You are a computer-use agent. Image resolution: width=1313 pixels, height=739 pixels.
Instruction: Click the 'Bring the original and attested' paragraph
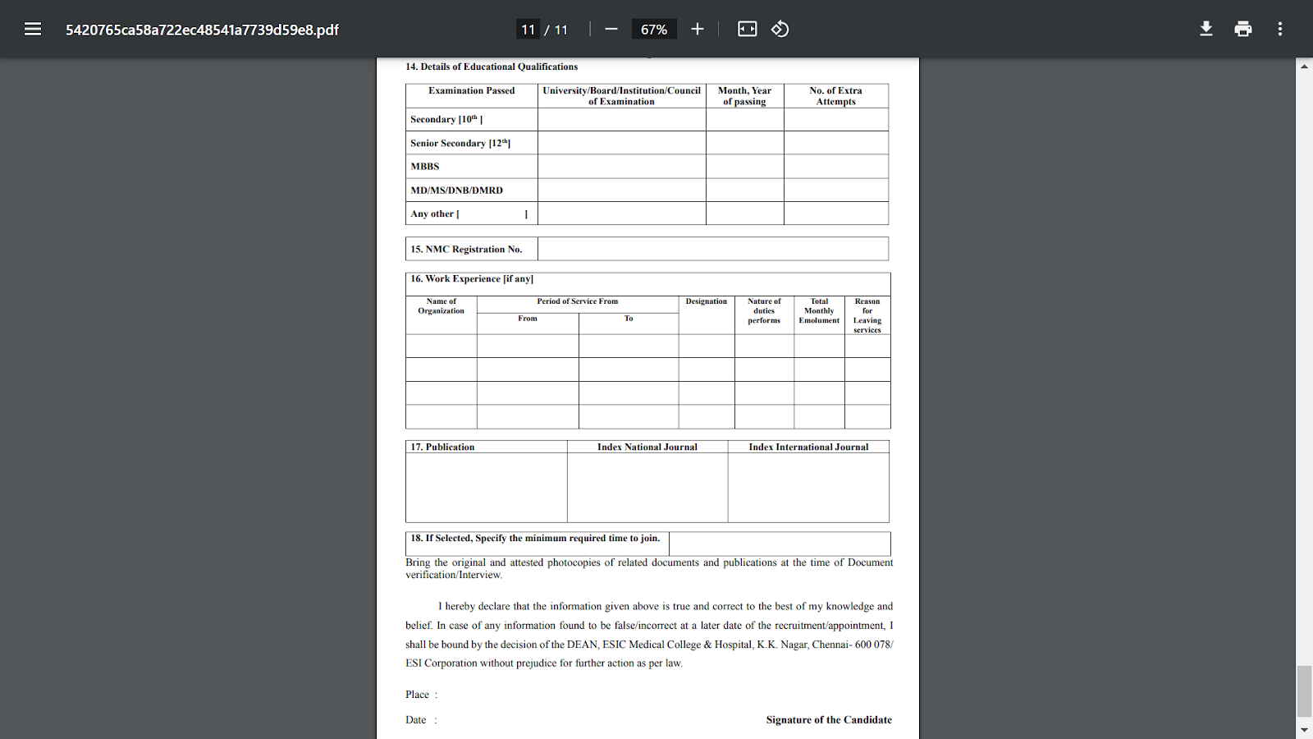pyautogui.click(x=649, y=568)
